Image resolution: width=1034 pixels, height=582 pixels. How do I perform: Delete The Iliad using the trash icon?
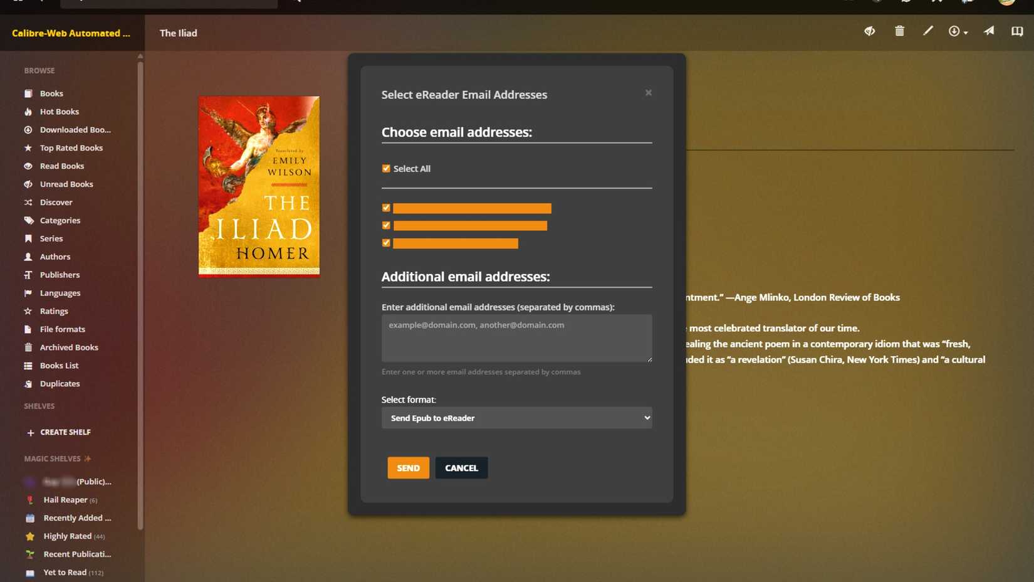[x=899, y=31]
